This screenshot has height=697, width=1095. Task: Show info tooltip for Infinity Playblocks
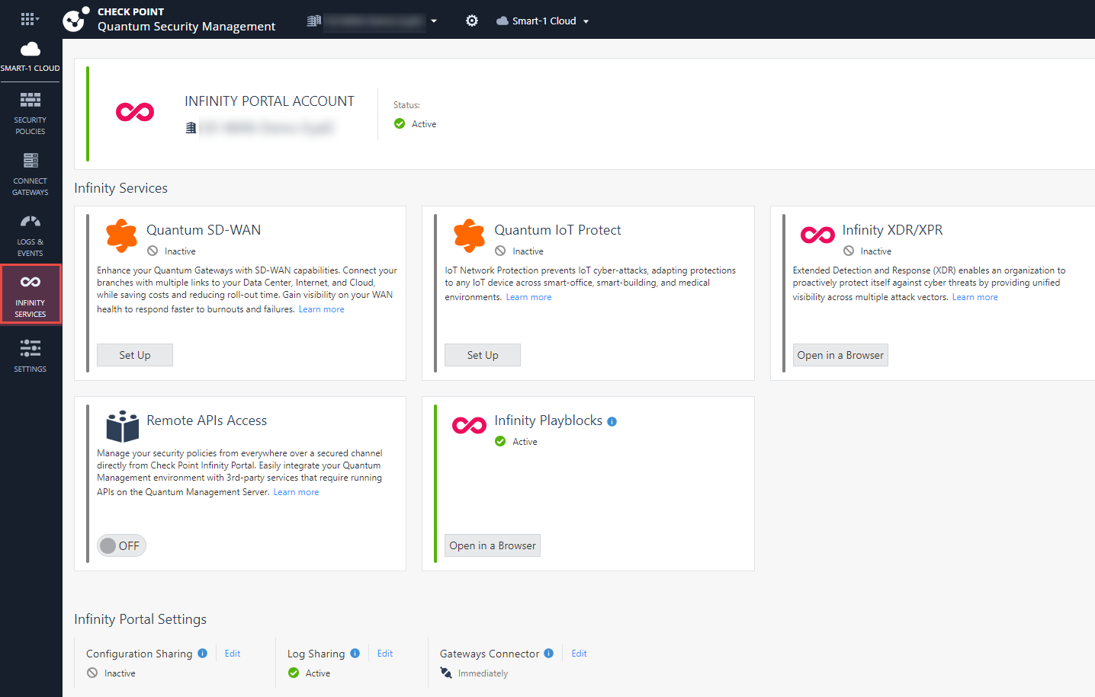612,421
